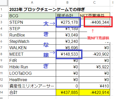Screen dimensions: 117x99
Task: Select column C header
Action: [x=94, y=3]
